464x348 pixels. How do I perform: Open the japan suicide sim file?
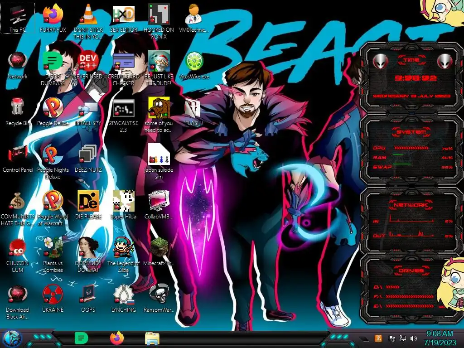coord(159,162)
